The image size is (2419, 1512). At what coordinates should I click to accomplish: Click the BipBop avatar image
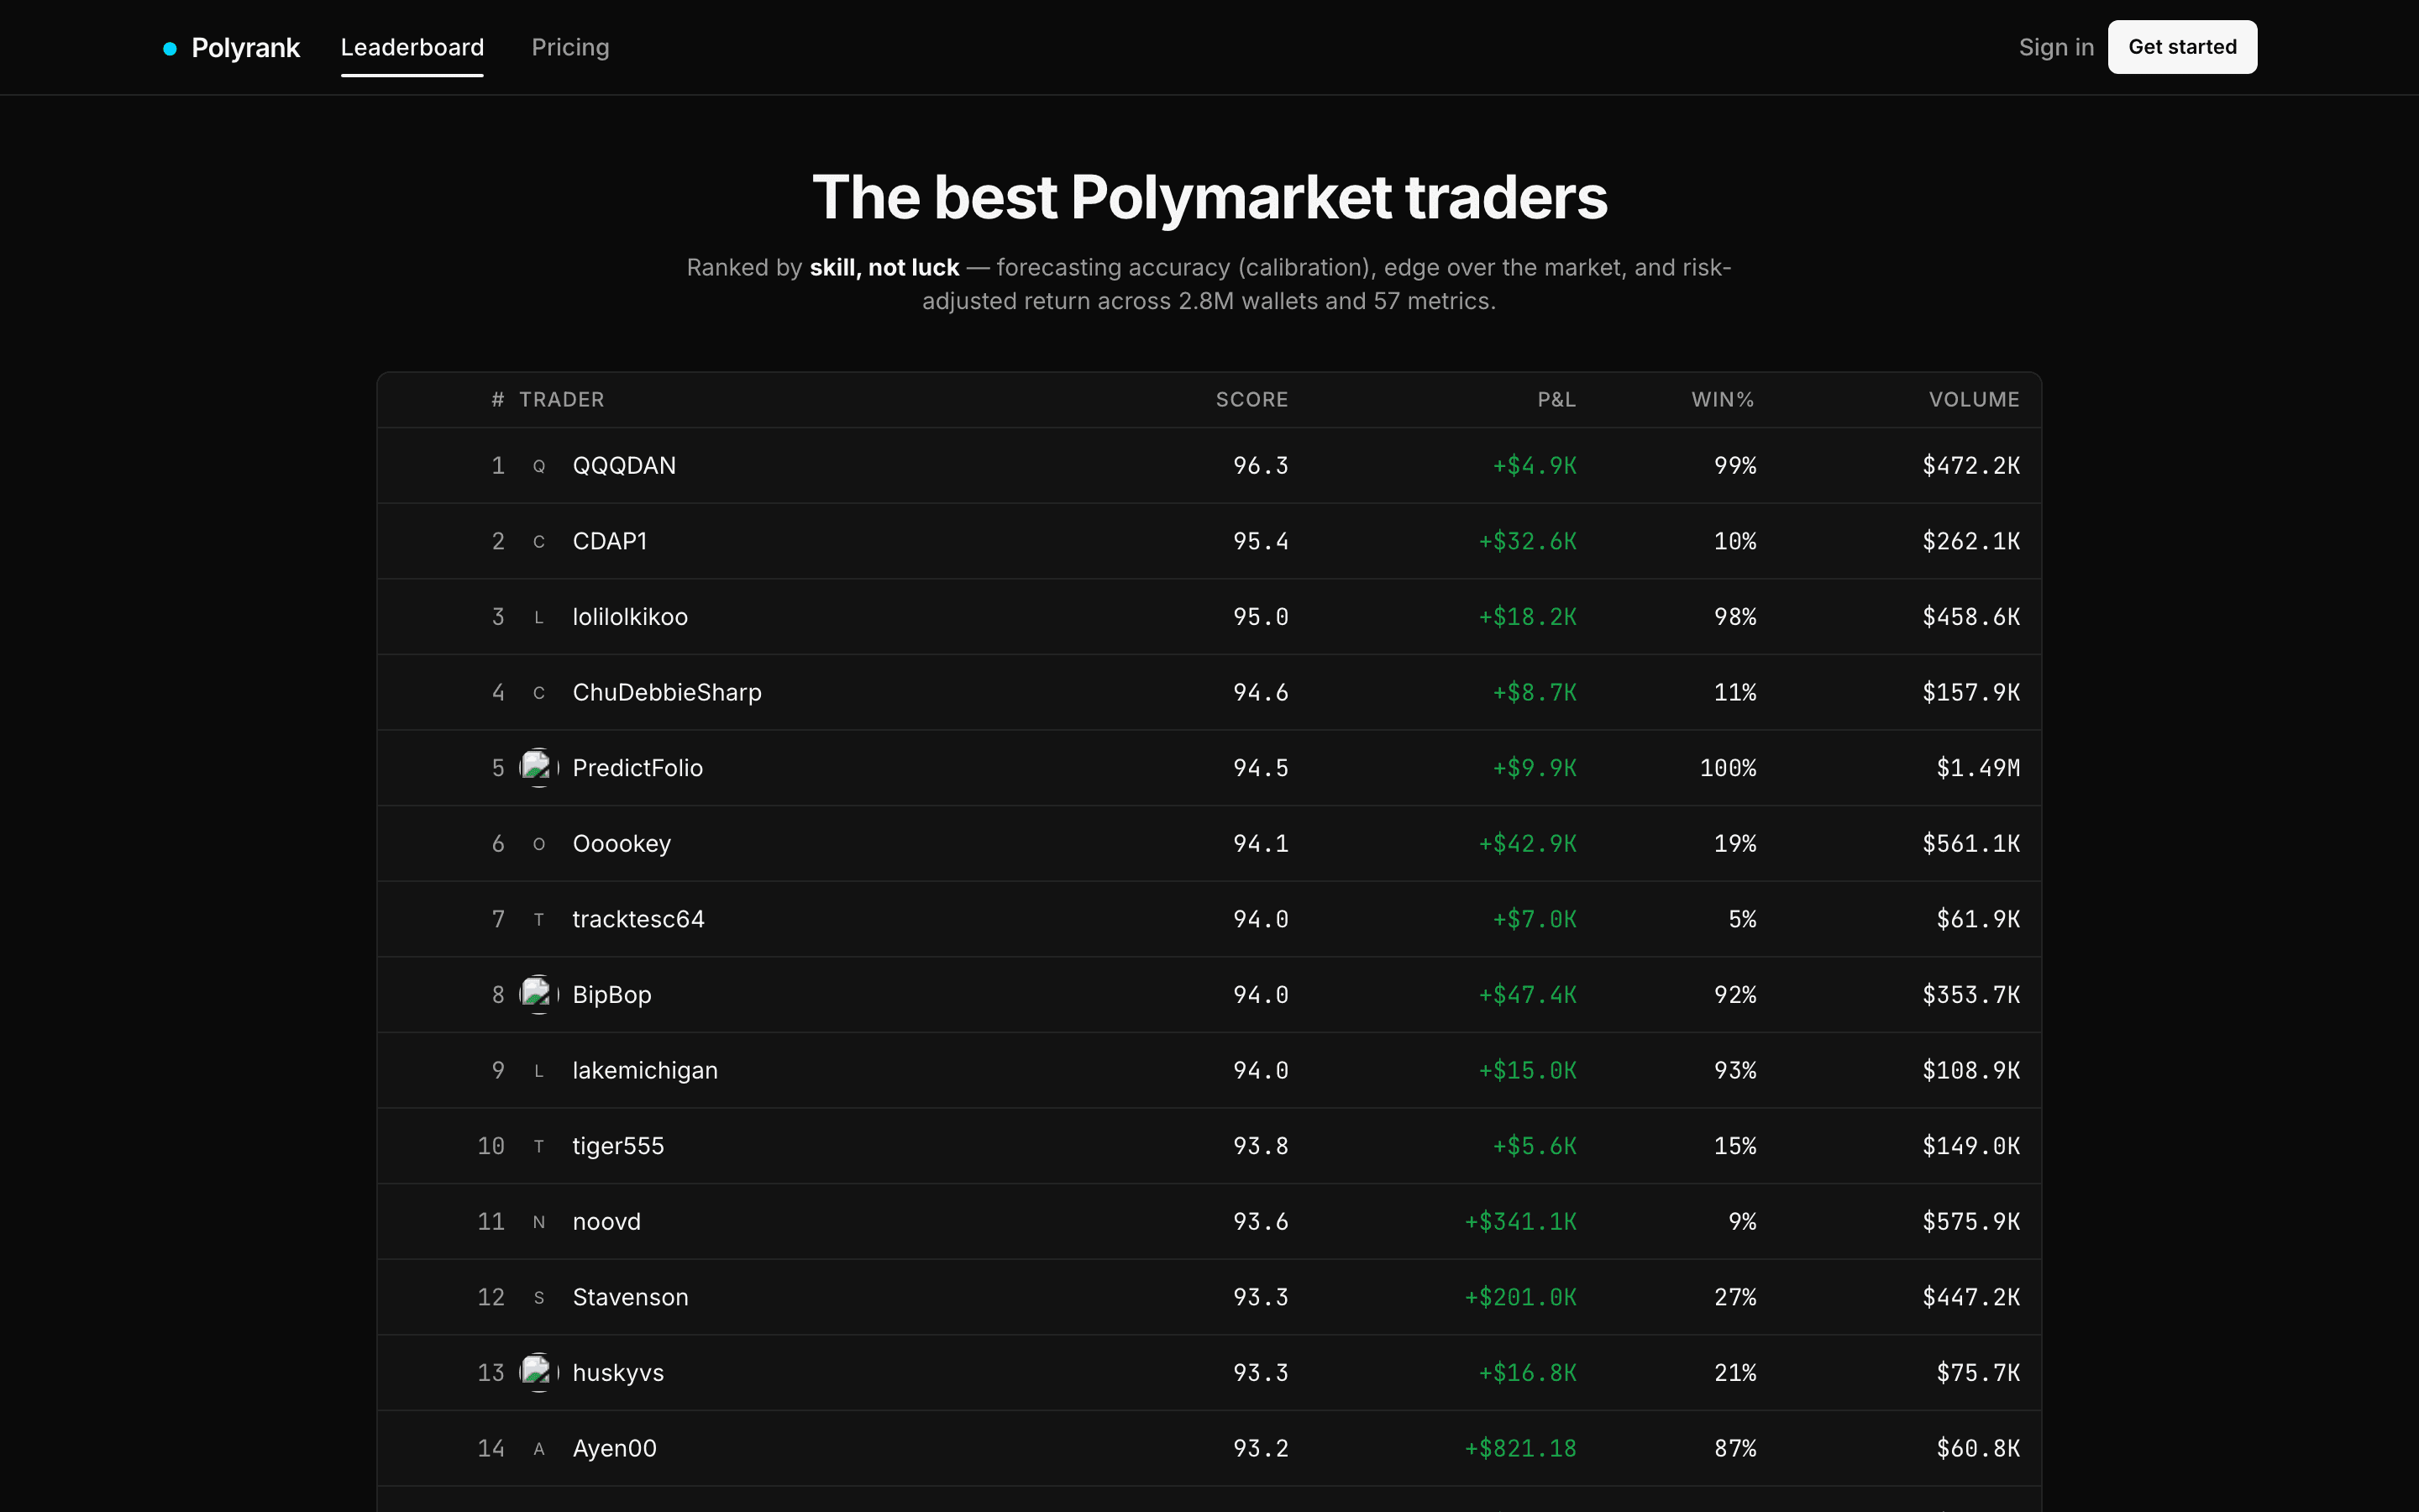click(538, 995)
